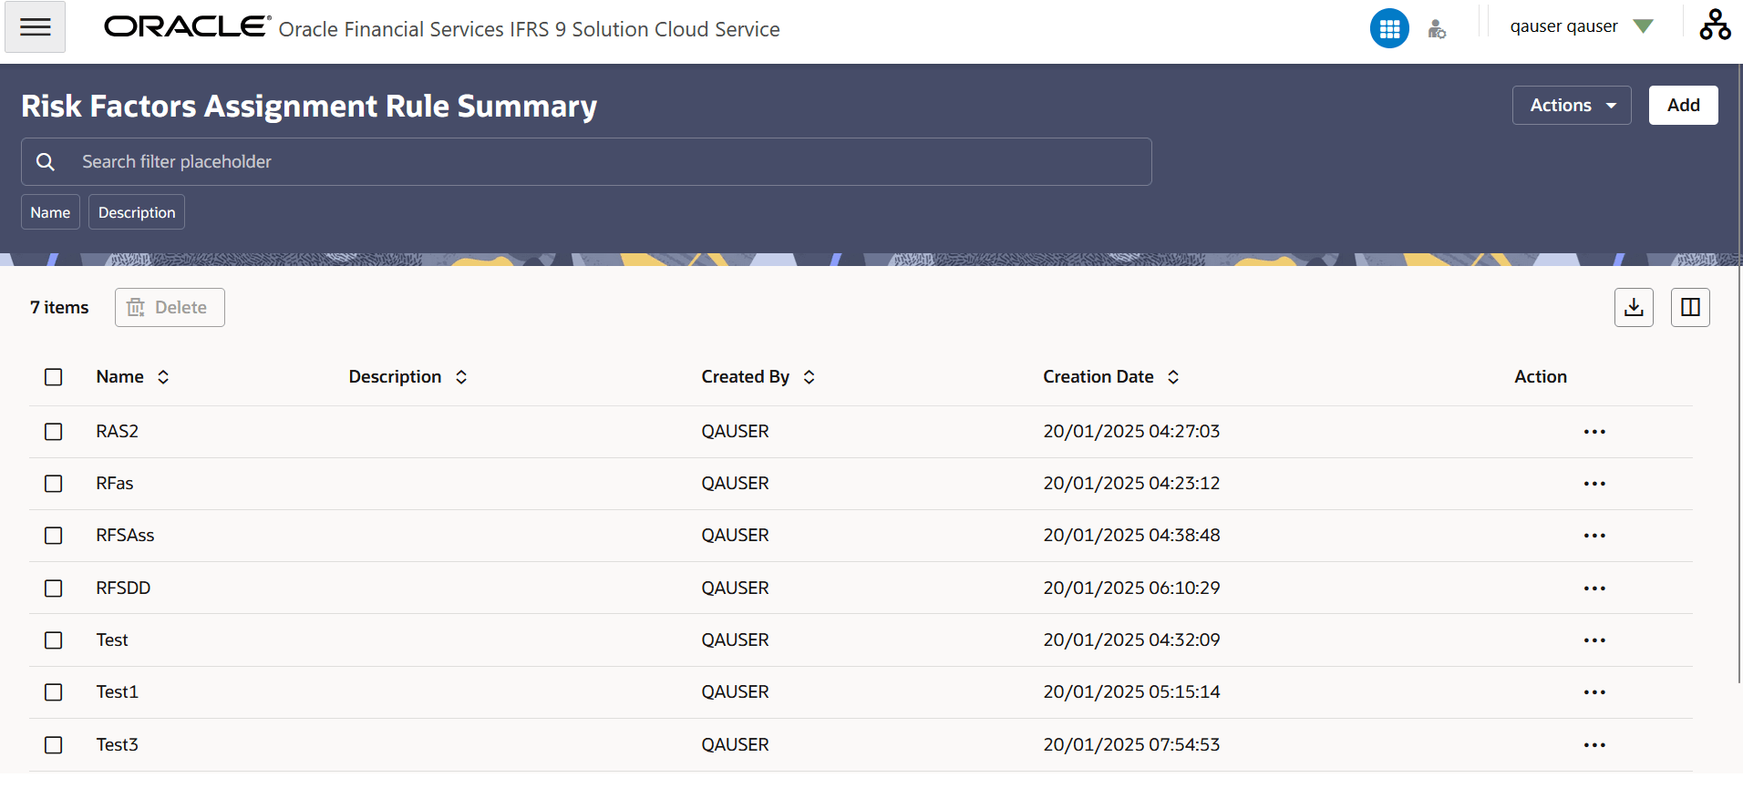Open the qauser qauser user dropdown
The height and width of the screenshot is (788, 1743).
click(x=1581, y=26)
